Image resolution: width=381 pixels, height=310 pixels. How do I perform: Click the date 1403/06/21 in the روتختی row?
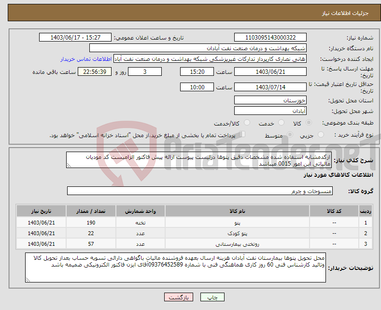[x=42, y=244]
